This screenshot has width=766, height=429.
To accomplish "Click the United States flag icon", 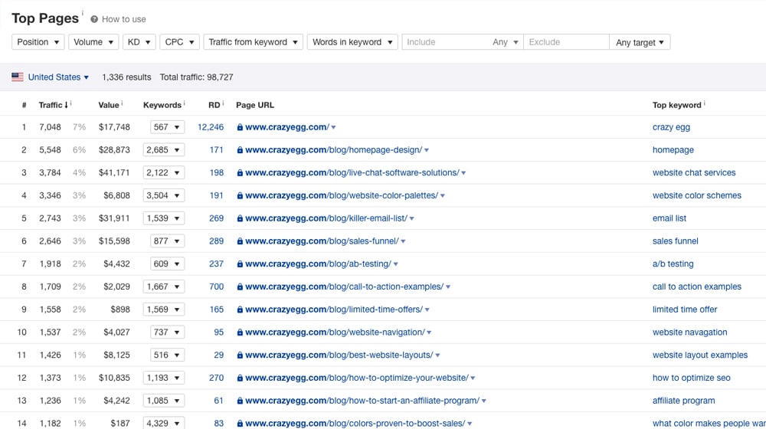I will tap(18, 77).
